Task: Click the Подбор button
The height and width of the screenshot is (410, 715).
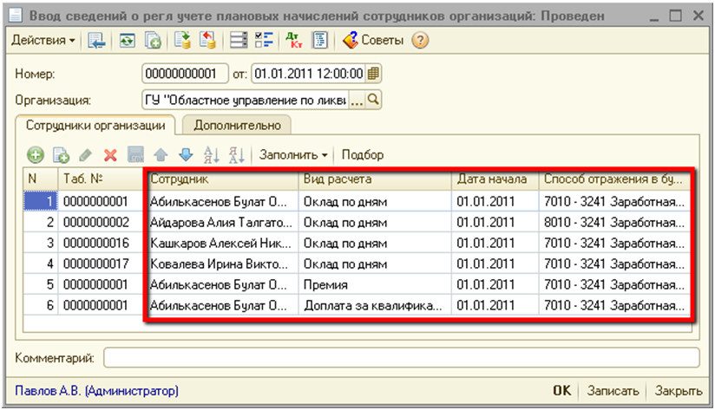Action: (362, 155)
